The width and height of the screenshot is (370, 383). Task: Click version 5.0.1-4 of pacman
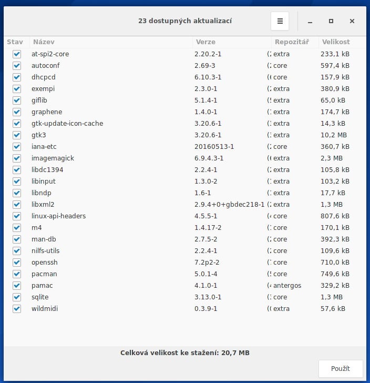point(205,274)
